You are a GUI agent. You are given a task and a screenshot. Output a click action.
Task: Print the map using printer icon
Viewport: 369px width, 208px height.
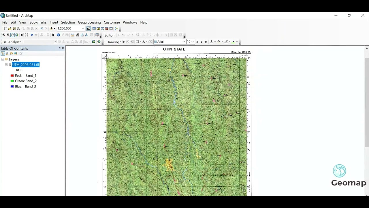[x=18, y=29]
